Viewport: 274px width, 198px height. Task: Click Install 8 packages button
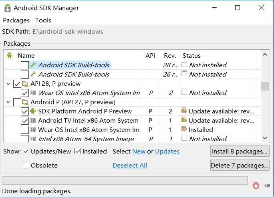[x=240, y=151]
